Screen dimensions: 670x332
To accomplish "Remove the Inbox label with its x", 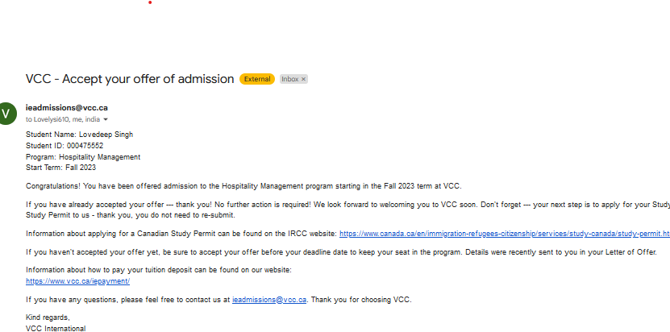I will coord(304,79).
